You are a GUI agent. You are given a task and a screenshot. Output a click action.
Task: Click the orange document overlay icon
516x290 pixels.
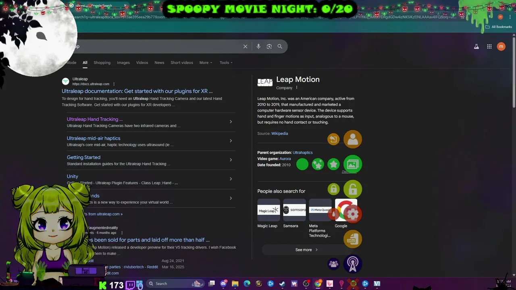pyautogui.click(x=353, y=239)
